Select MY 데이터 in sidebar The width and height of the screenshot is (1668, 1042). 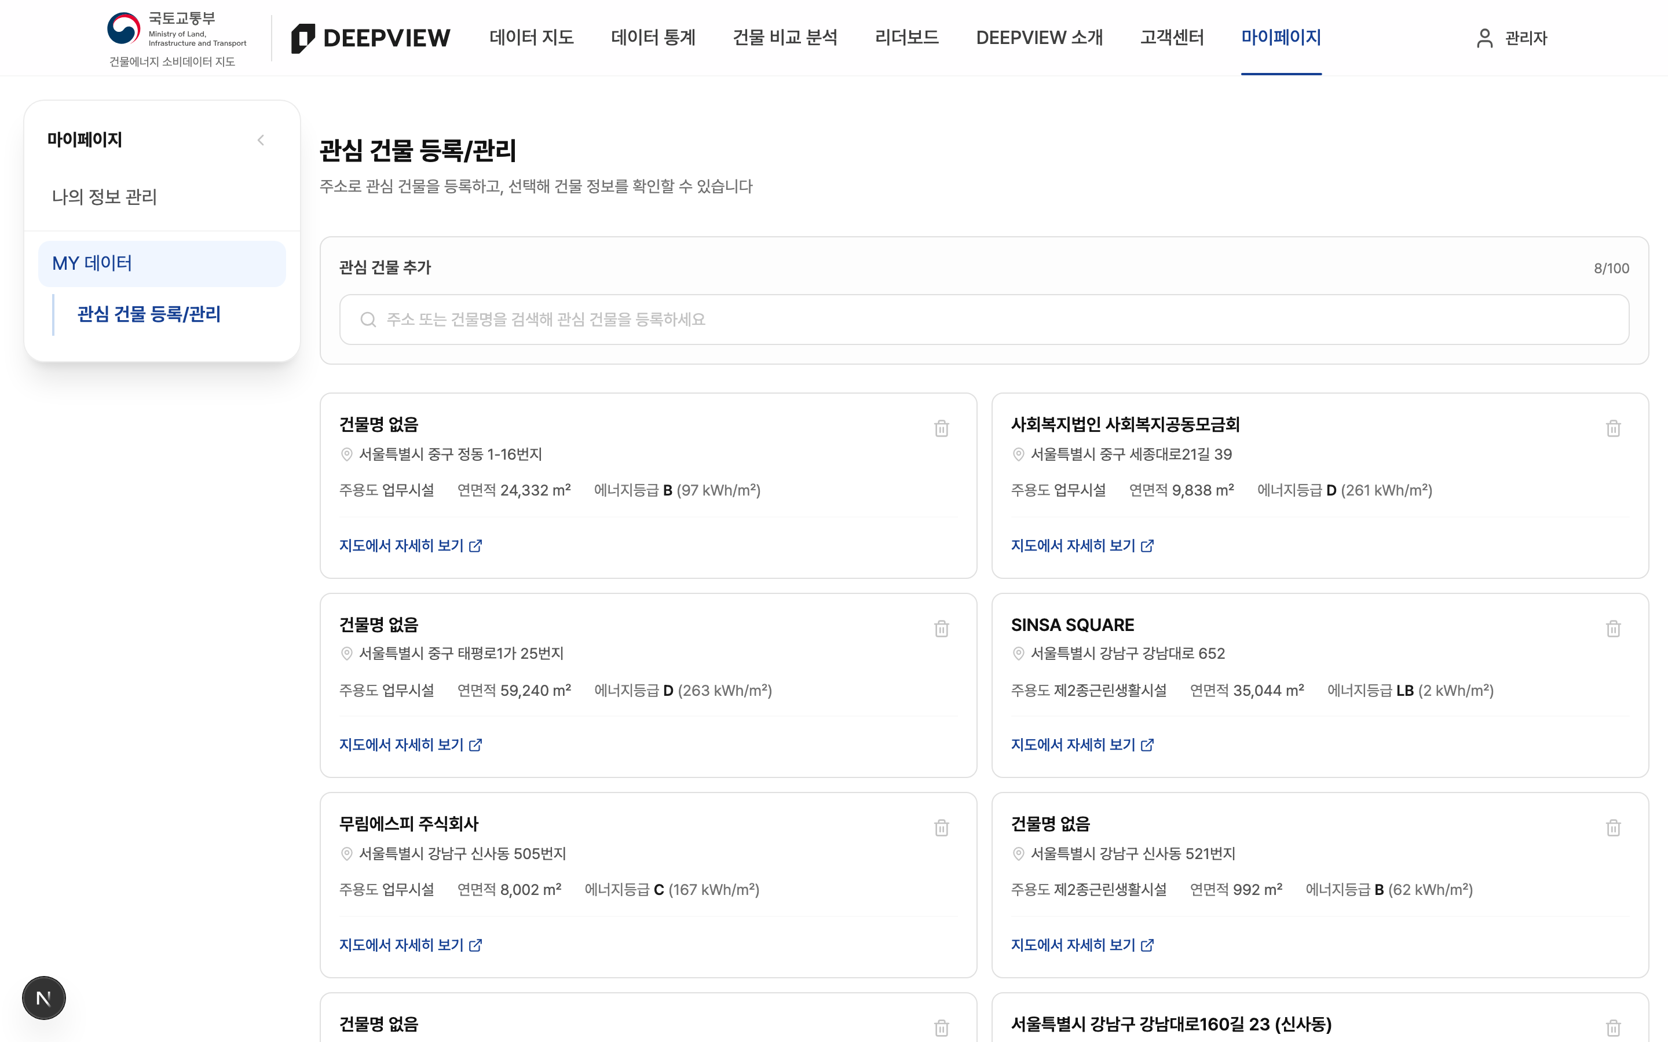[x=162, y=263]
